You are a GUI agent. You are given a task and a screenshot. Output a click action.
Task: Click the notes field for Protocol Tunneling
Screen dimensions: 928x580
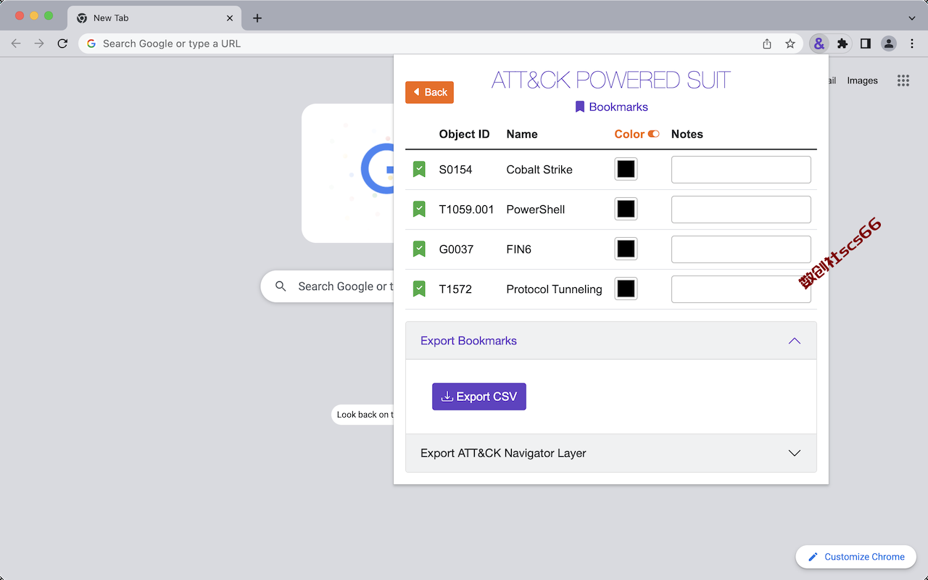(741, 289)
